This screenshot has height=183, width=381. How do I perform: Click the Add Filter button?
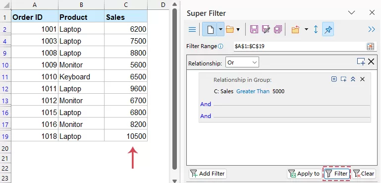click(x=208, y=174)
